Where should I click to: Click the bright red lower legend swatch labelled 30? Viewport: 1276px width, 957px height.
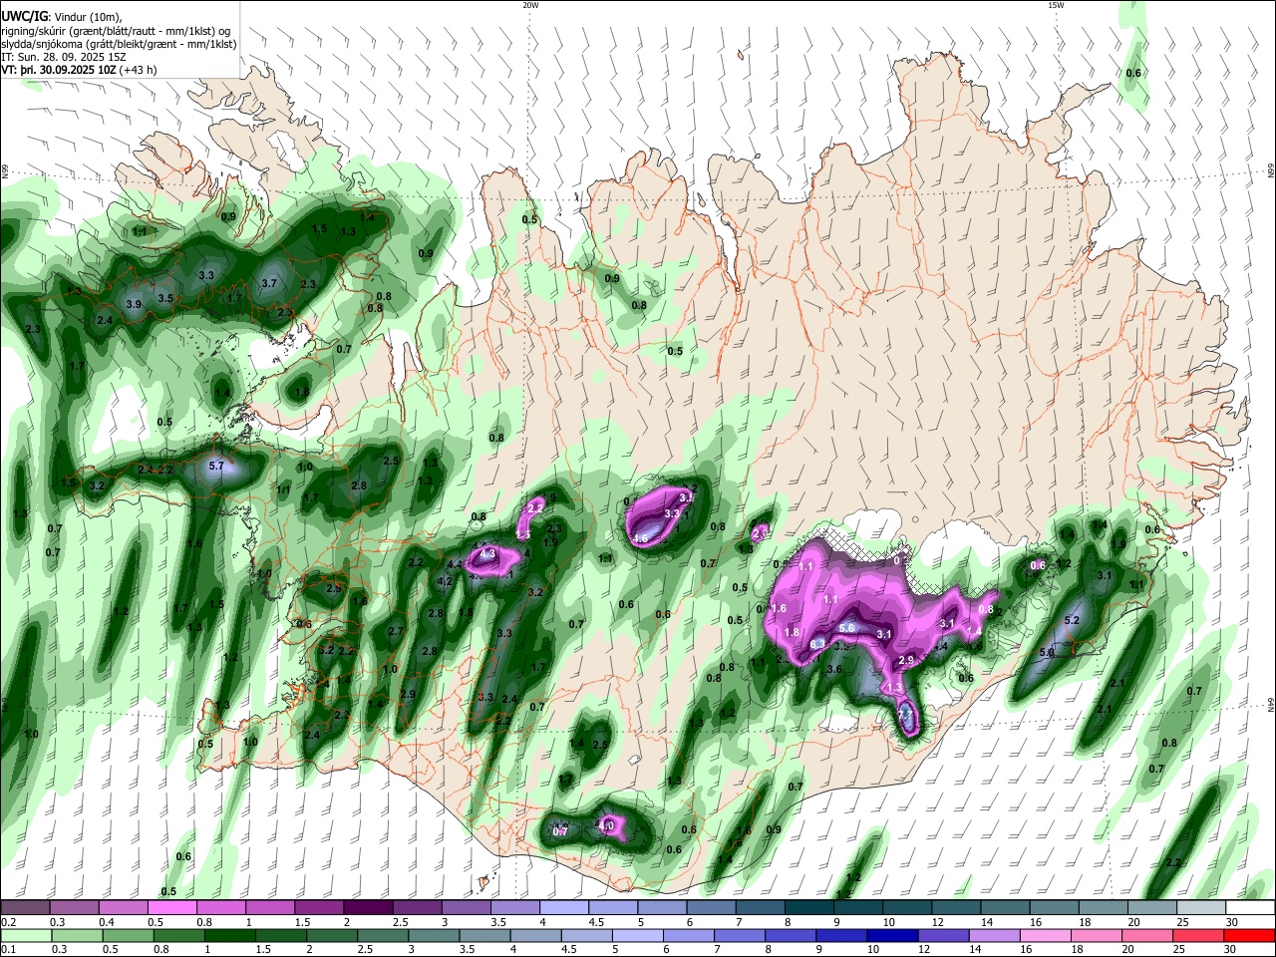pyautogui.click(x=1251, y=935)
